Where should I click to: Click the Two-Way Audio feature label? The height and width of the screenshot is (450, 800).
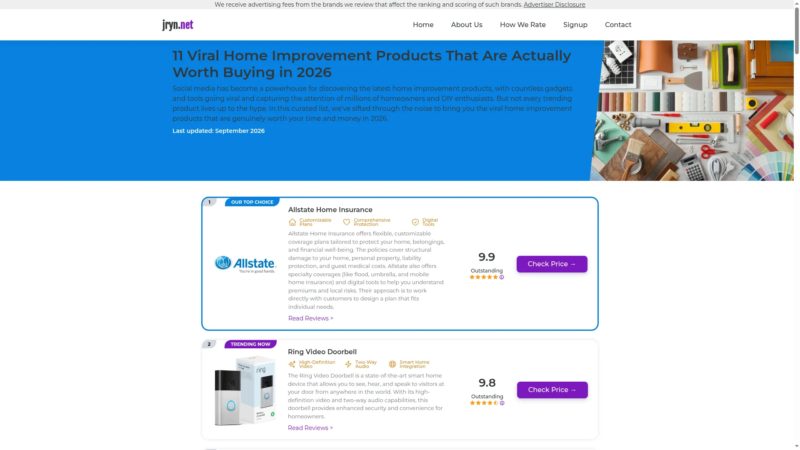tap(366, 364)
